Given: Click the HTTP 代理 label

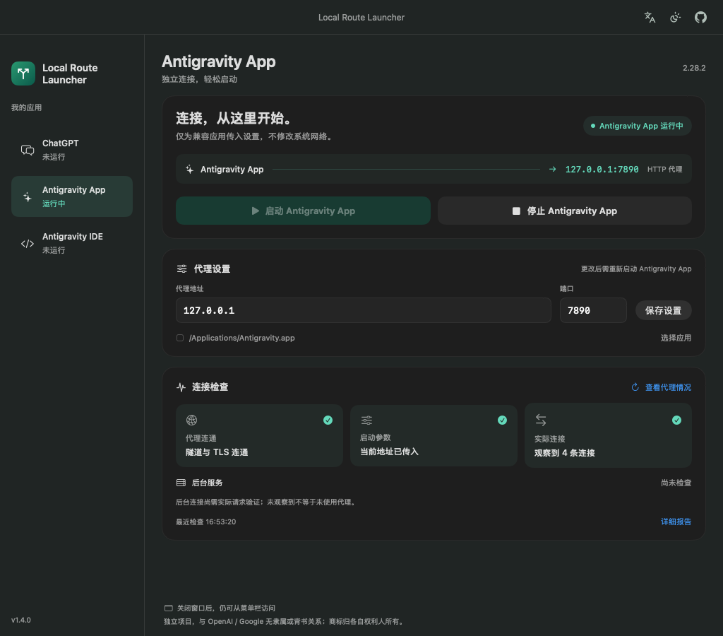Looking at the screenshot, I should point(664,170).
